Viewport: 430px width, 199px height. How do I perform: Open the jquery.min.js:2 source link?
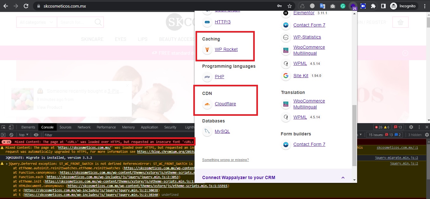(404, 164)
